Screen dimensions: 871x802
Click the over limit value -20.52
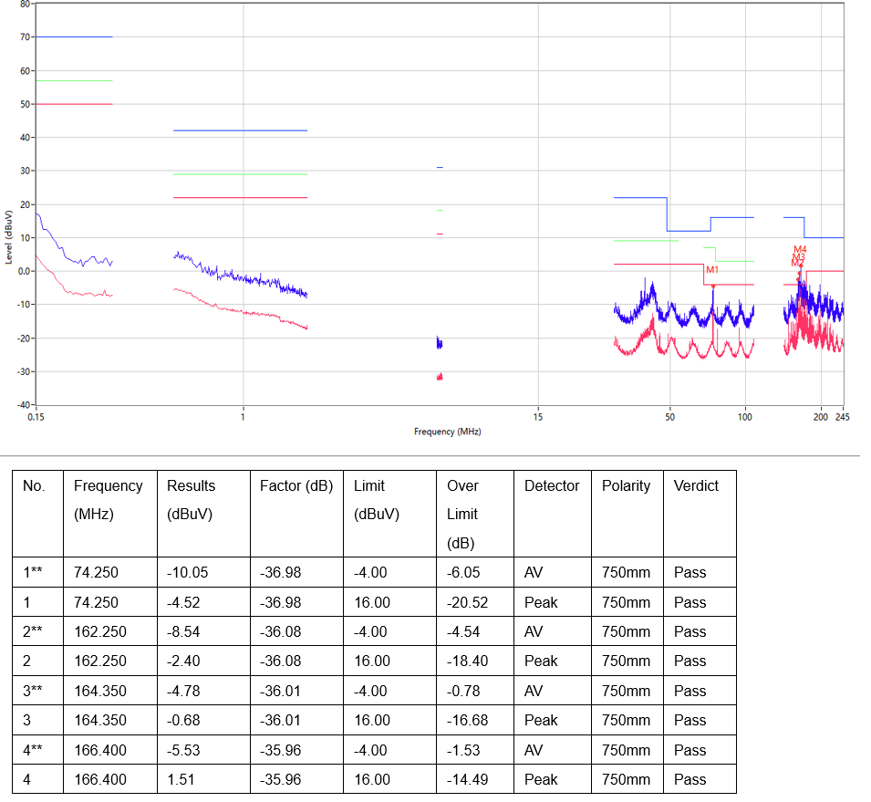[x=468, y=602]
